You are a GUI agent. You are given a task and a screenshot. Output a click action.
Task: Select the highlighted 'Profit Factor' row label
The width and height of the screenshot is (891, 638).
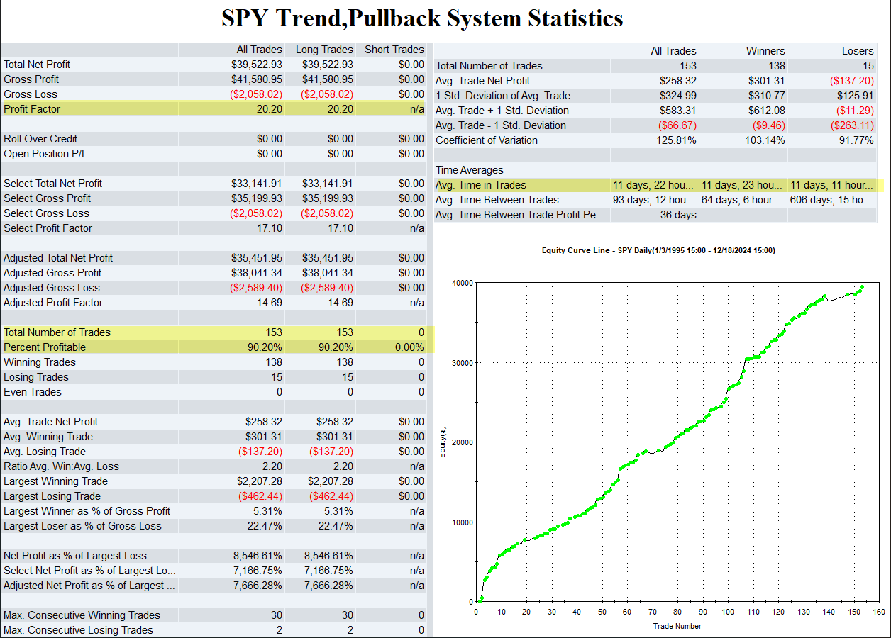click(x=32, y=109)
